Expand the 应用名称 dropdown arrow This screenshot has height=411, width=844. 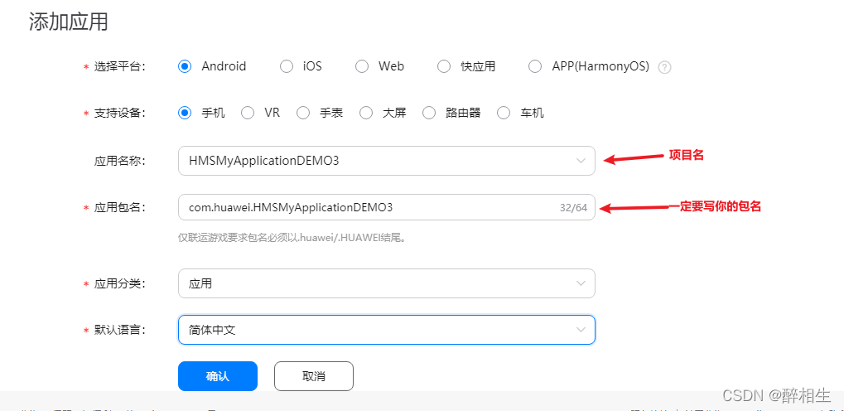(x=581, y=161)
